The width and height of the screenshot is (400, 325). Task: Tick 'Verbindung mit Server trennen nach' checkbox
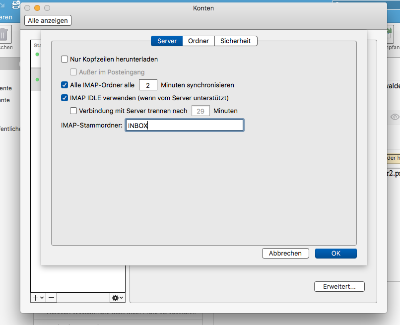coord(73,111)
